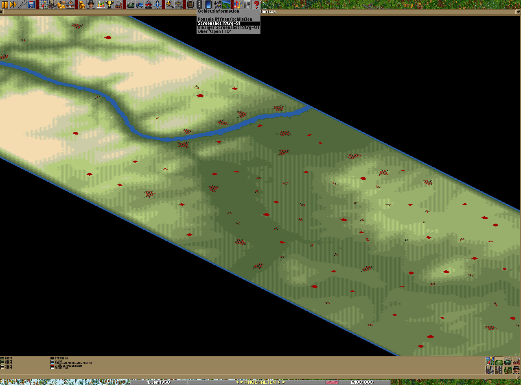Open company league trophy icon
The height and width of the screenshot is (385, 521).
(109, 4)
